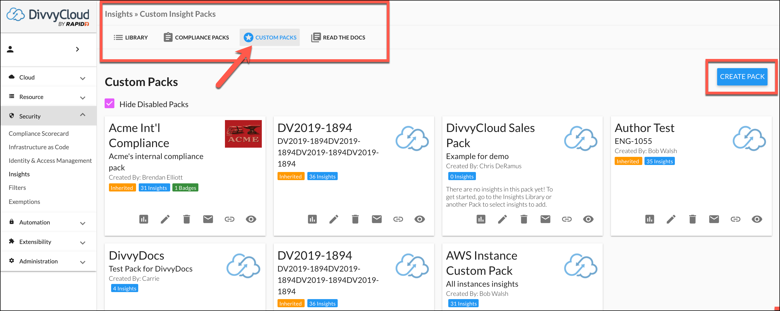The image size is (780, 311).
Task: Click 0 Insights badge on DivvyCloud Sales Pack
Action: click(462, 177)
